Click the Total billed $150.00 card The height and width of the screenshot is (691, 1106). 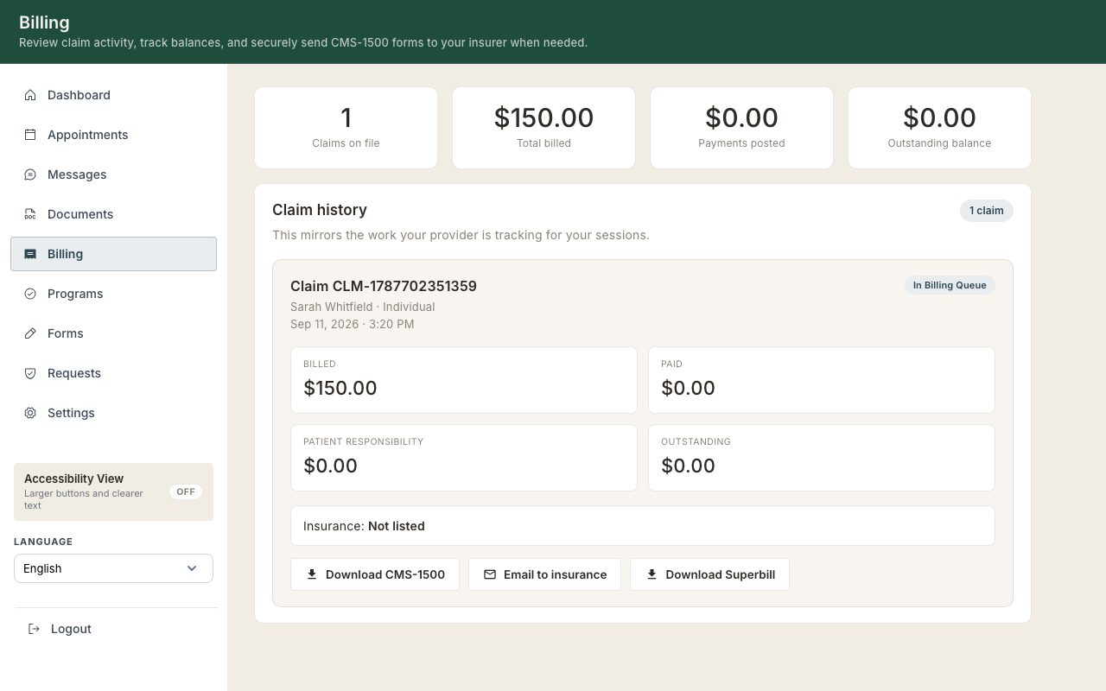[543, 128]
